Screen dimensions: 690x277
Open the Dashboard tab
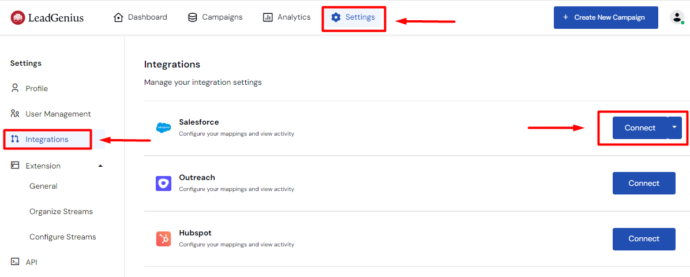pyautogui.click(x=140, y=18)
